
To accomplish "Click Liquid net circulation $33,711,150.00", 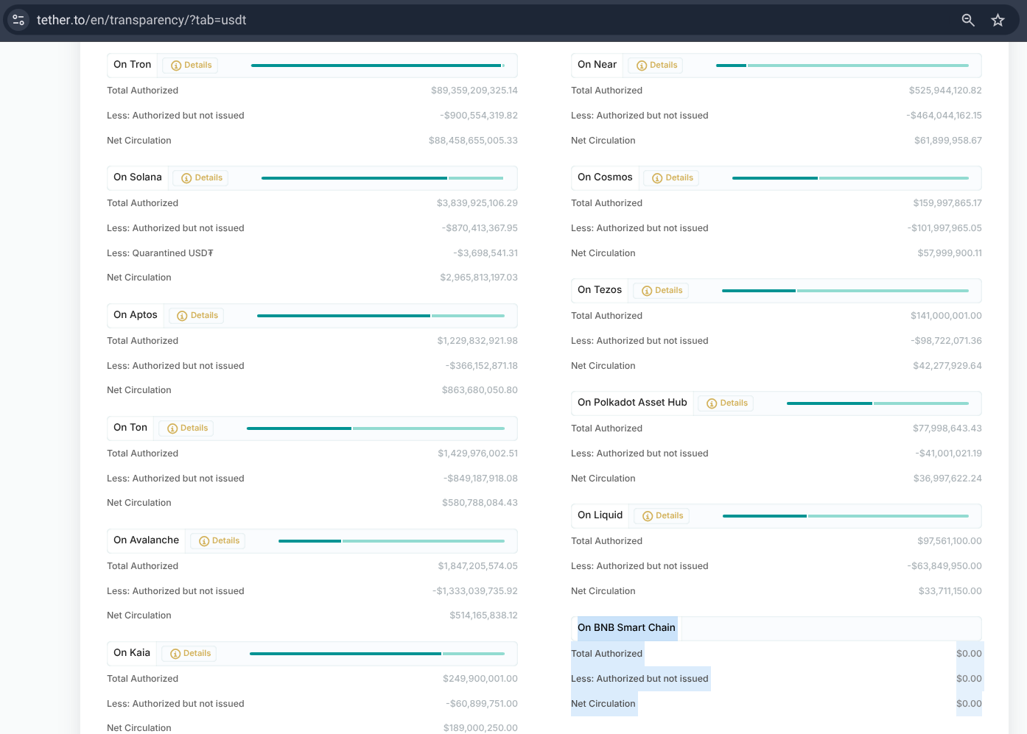I will click(x=950, y=591).
